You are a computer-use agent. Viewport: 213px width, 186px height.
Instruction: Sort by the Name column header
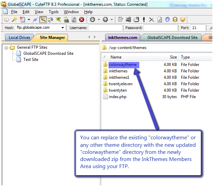[x=116, y=57]
